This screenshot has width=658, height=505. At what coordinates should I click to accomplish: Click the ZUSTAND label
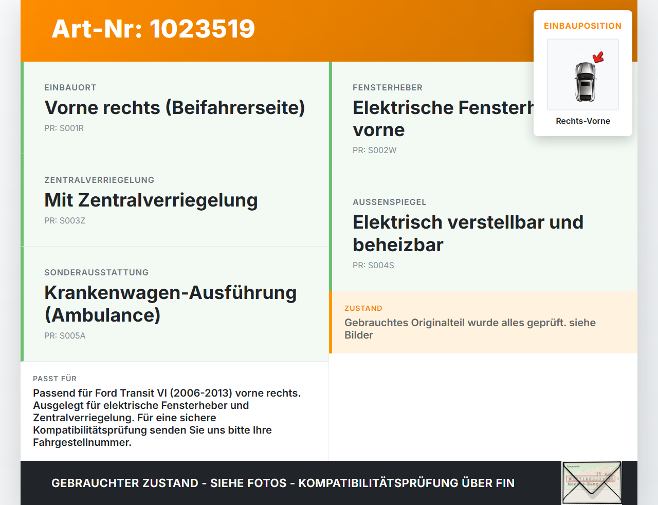click(x=363, y=308)
